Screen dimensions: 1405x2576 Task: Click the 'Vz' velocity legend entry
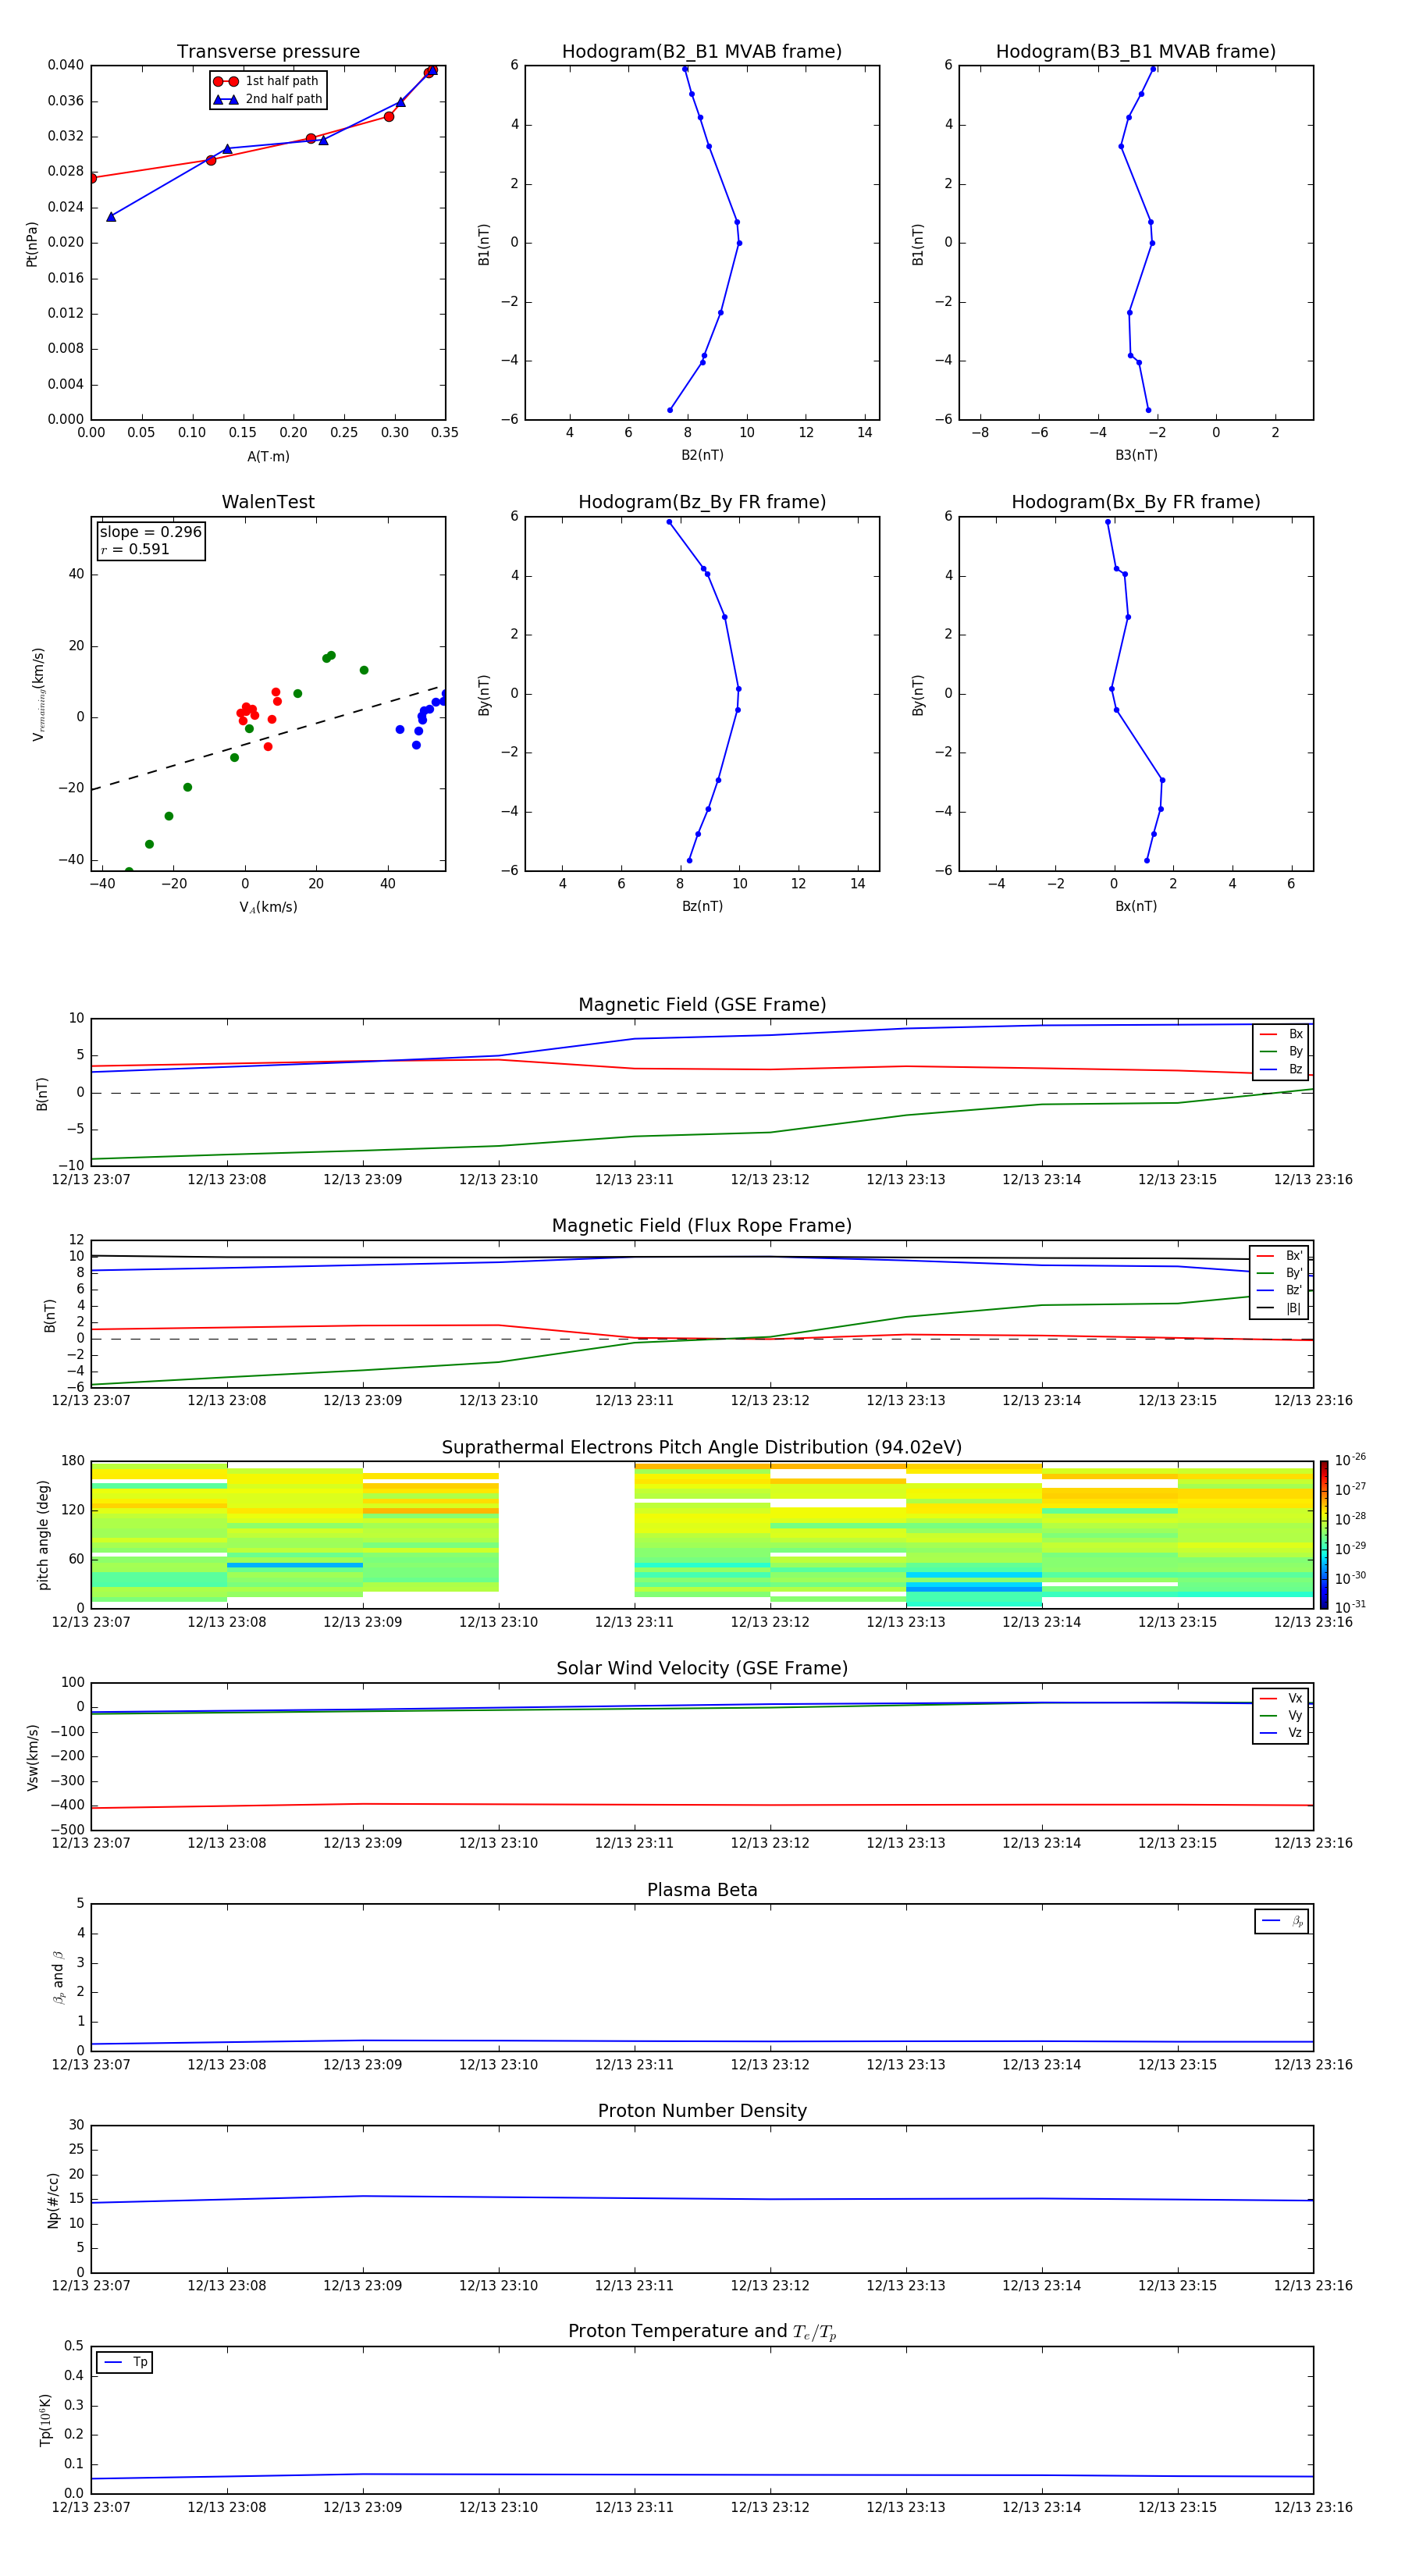[x=1281, y=1733]
